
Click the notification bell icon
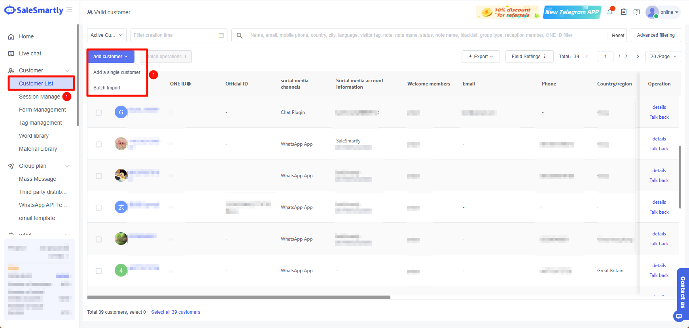tap(610, 12)
